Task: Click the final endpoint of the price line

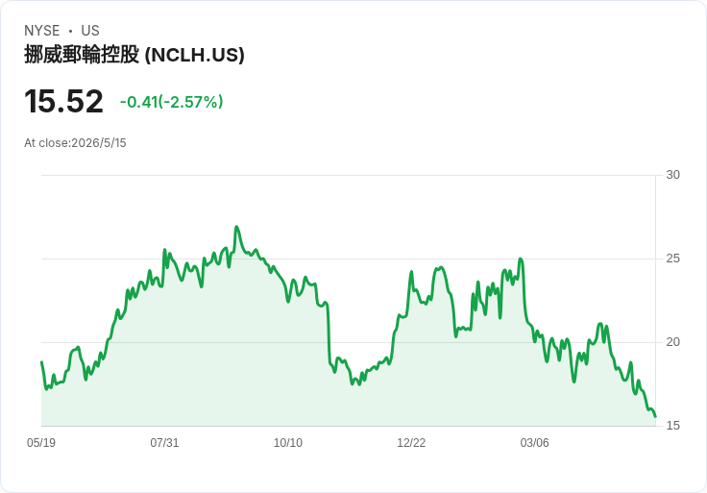Action: (x=655, y=417)
